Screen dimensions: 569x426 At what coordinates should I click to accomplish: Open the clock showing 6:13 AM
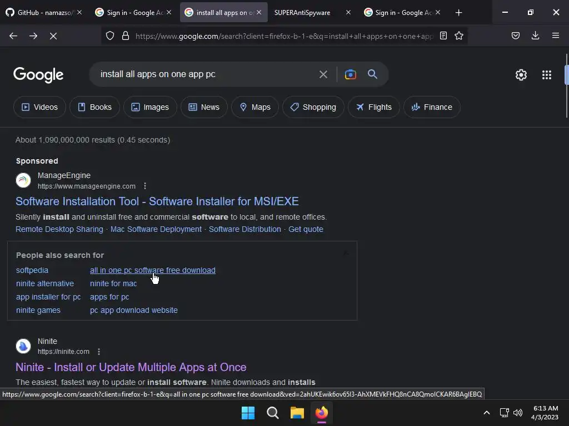pyautogui.click(x=545, y=413)
